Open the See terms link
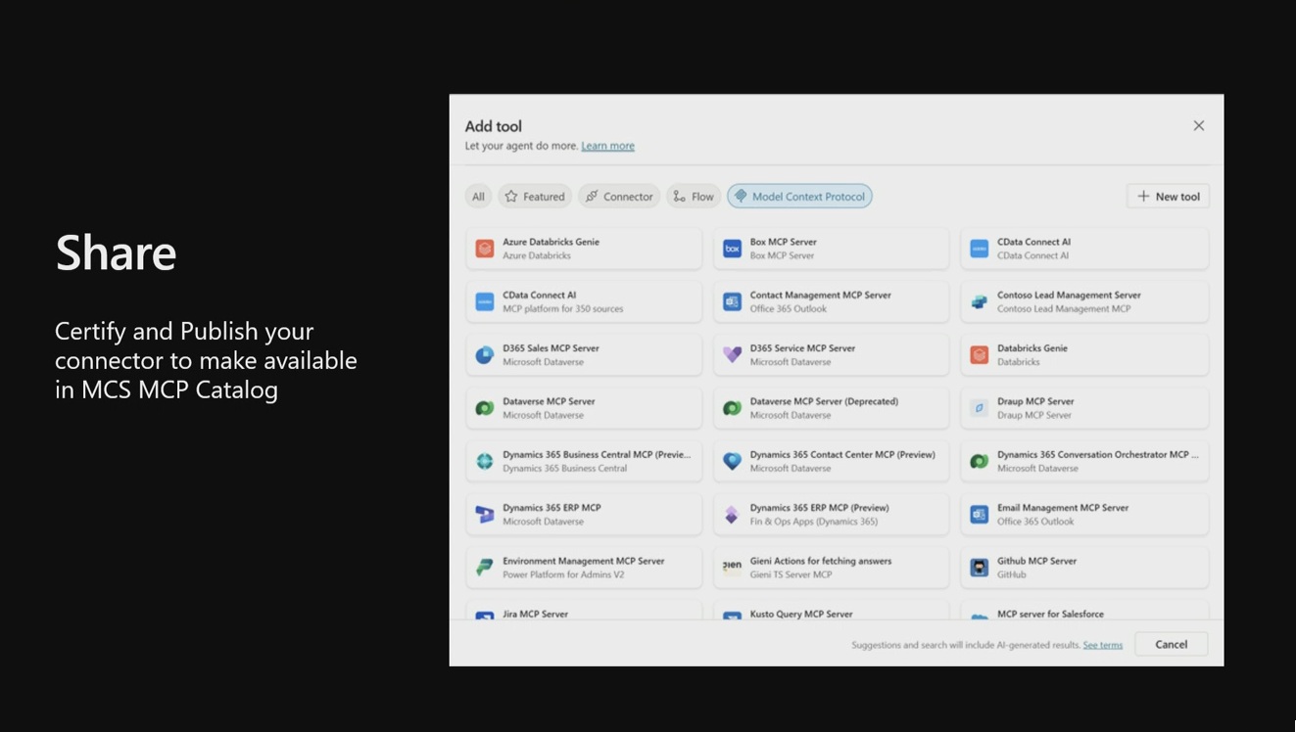The image size is (1296, 732). pos(1102,645)
